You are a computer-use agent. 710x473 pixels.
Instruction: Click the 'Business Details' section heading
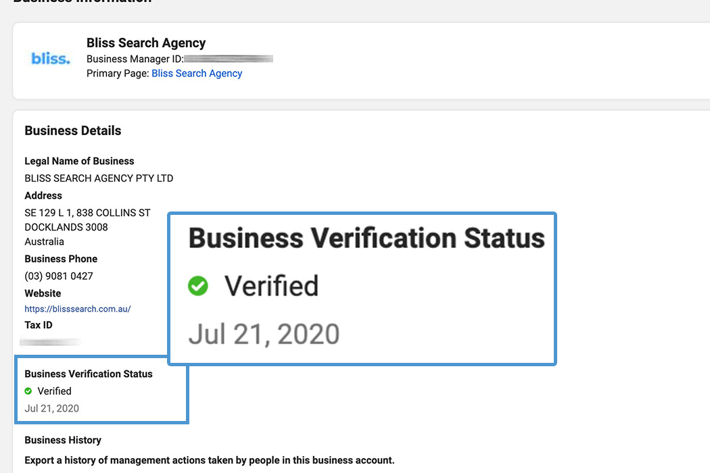click(73, 130)
